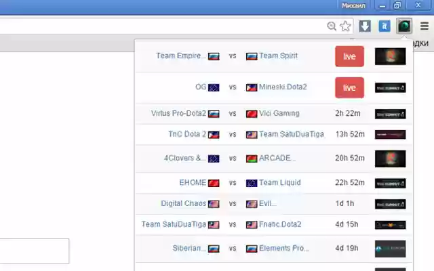Click tournament thumbnail for TnC match
This screenshot has height=271, width=434.
coord(391,135)
